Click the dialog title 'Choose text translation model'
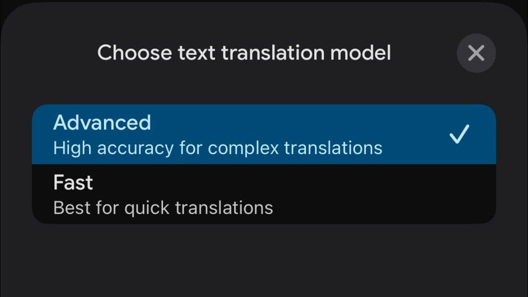The width and height of the screenshot is (528, 297). tap(244, 53)
